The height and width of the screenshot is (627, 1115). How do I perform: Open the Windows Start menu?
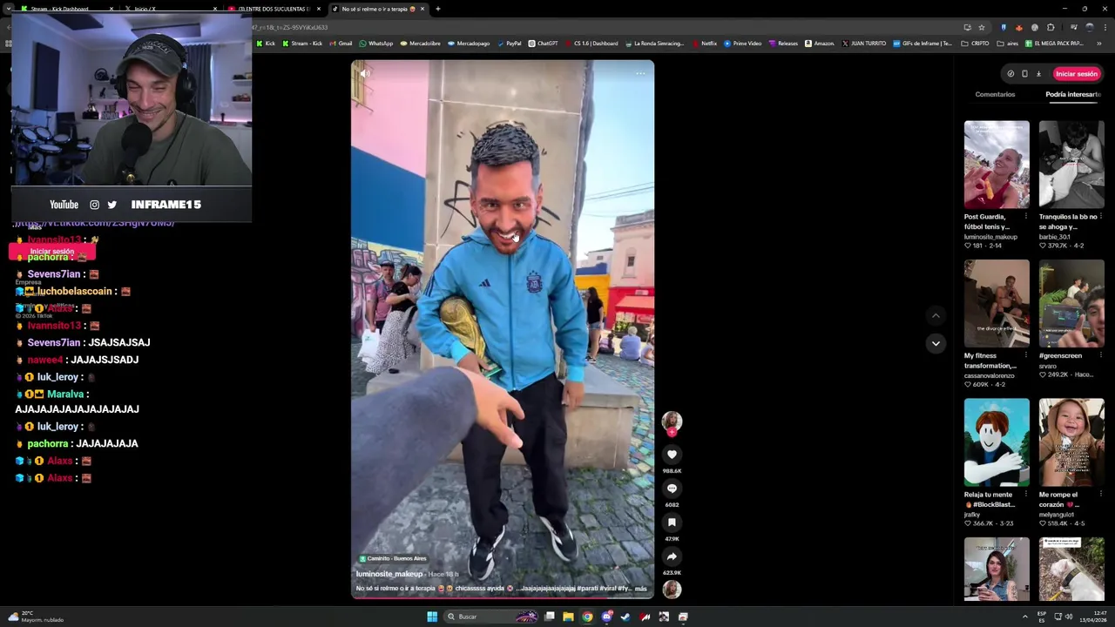tap(432, 617)
